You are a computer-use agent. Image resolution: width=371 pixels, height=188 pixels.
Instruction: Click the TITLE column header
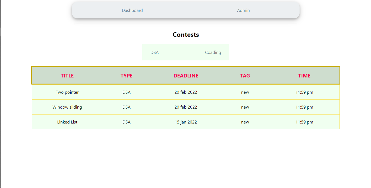pos(67,76)
